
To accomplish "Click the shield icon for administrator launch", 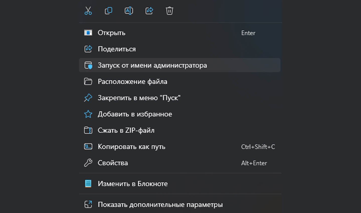I will 88,65.
